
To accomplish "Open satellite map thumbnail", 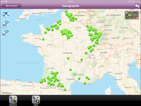I will click(x=132, y=15).
